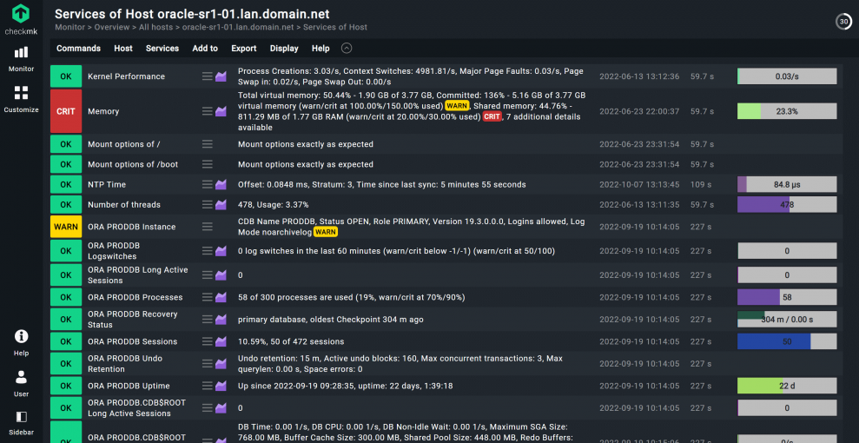Open the Display dropdown menu

coord(284,49)
